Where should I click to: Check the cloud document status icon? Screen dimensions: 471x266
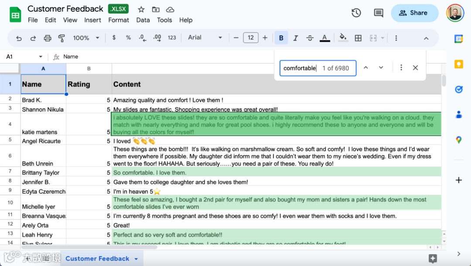point(170,10)
